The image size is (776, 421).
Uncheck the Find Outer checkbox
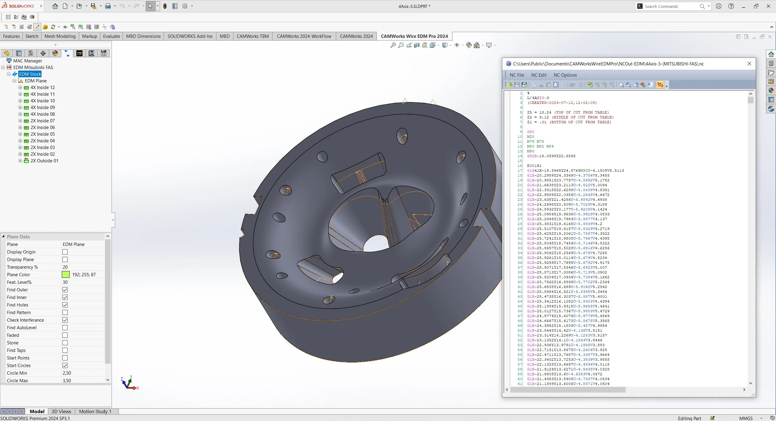click(65, 290)
